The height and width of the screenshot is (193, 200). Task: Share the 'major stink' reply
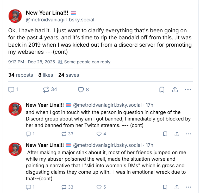click(x=177, y=187)
